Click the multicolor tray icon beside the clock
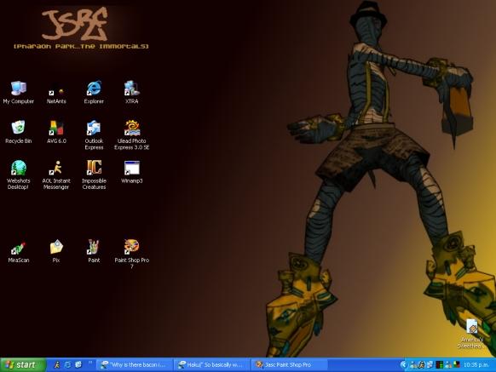496x372 pixels. tap(457, 364)
